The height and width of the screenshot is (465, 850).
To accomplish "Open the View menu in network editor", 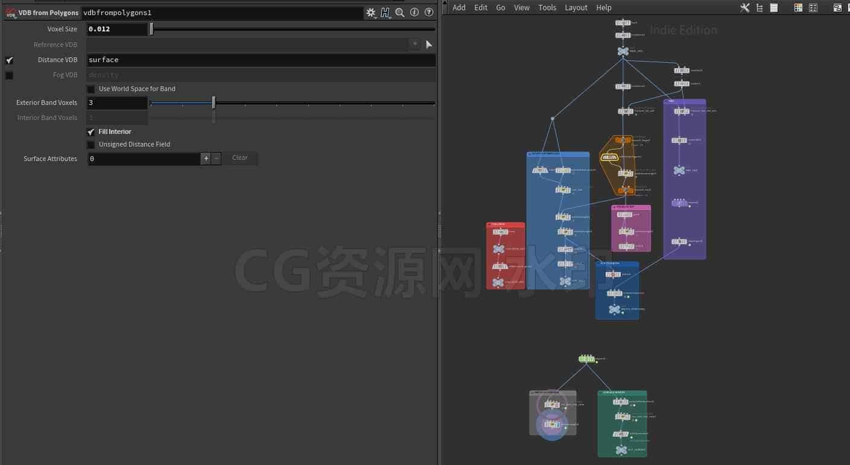I will coord(522,8).
